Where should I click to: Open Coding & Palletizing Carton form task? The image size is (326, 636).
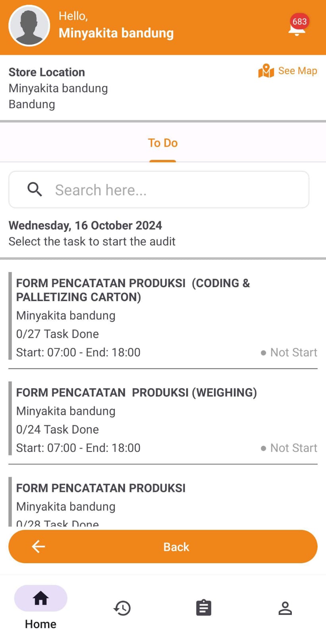[133, 290]
